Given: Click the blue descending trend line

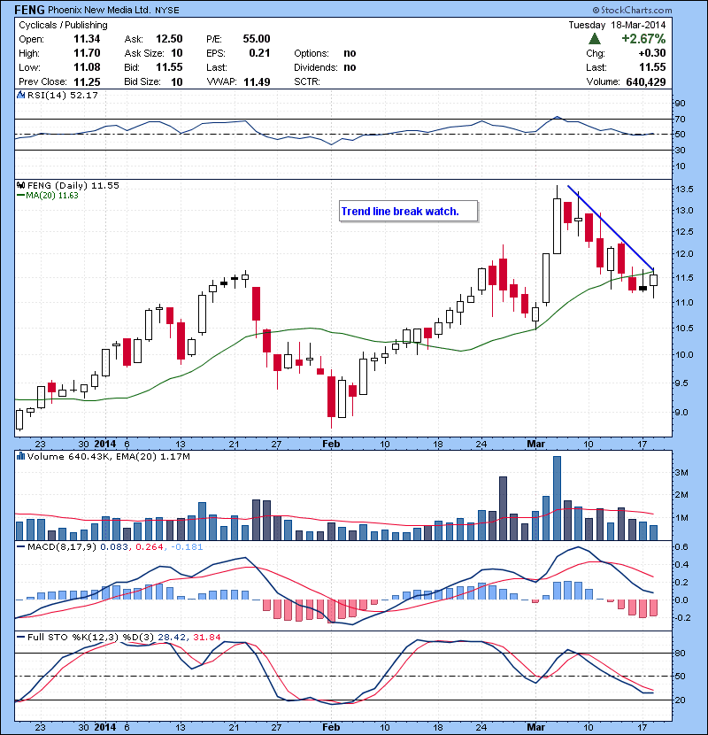Looking at the screenshot, I should coord(611,228).
